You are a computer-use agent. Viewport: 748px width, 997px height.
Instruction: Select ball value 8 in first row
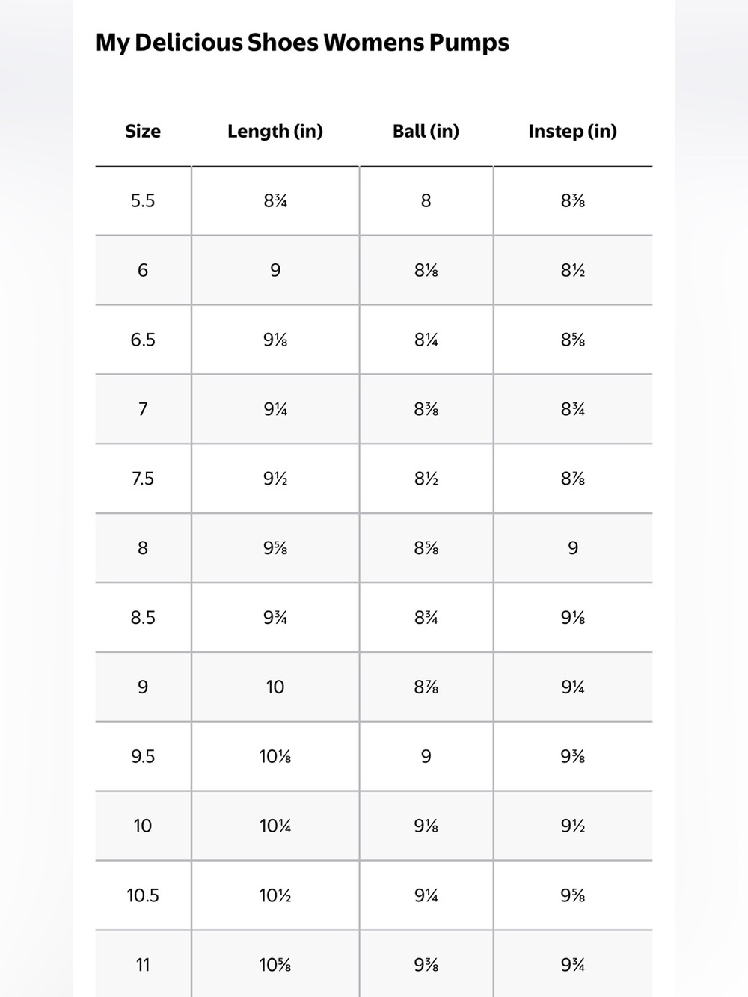tap(426, 200)
